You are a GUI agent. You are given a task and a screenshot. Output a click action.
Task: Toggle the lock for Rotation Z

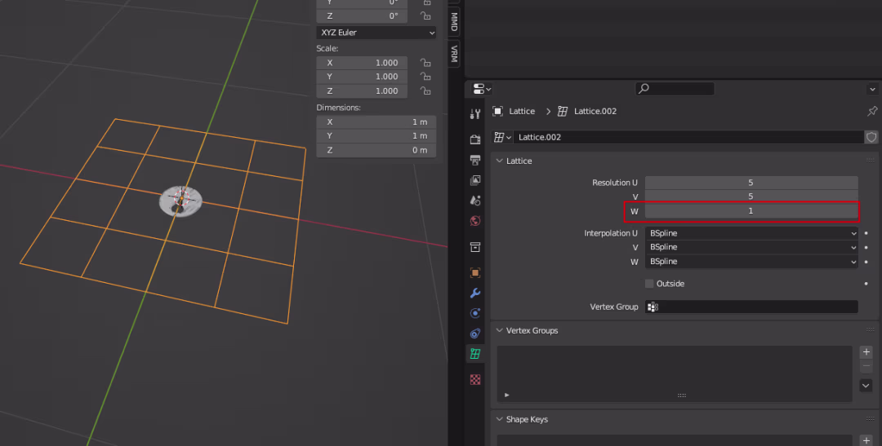(x=425, y=15)
